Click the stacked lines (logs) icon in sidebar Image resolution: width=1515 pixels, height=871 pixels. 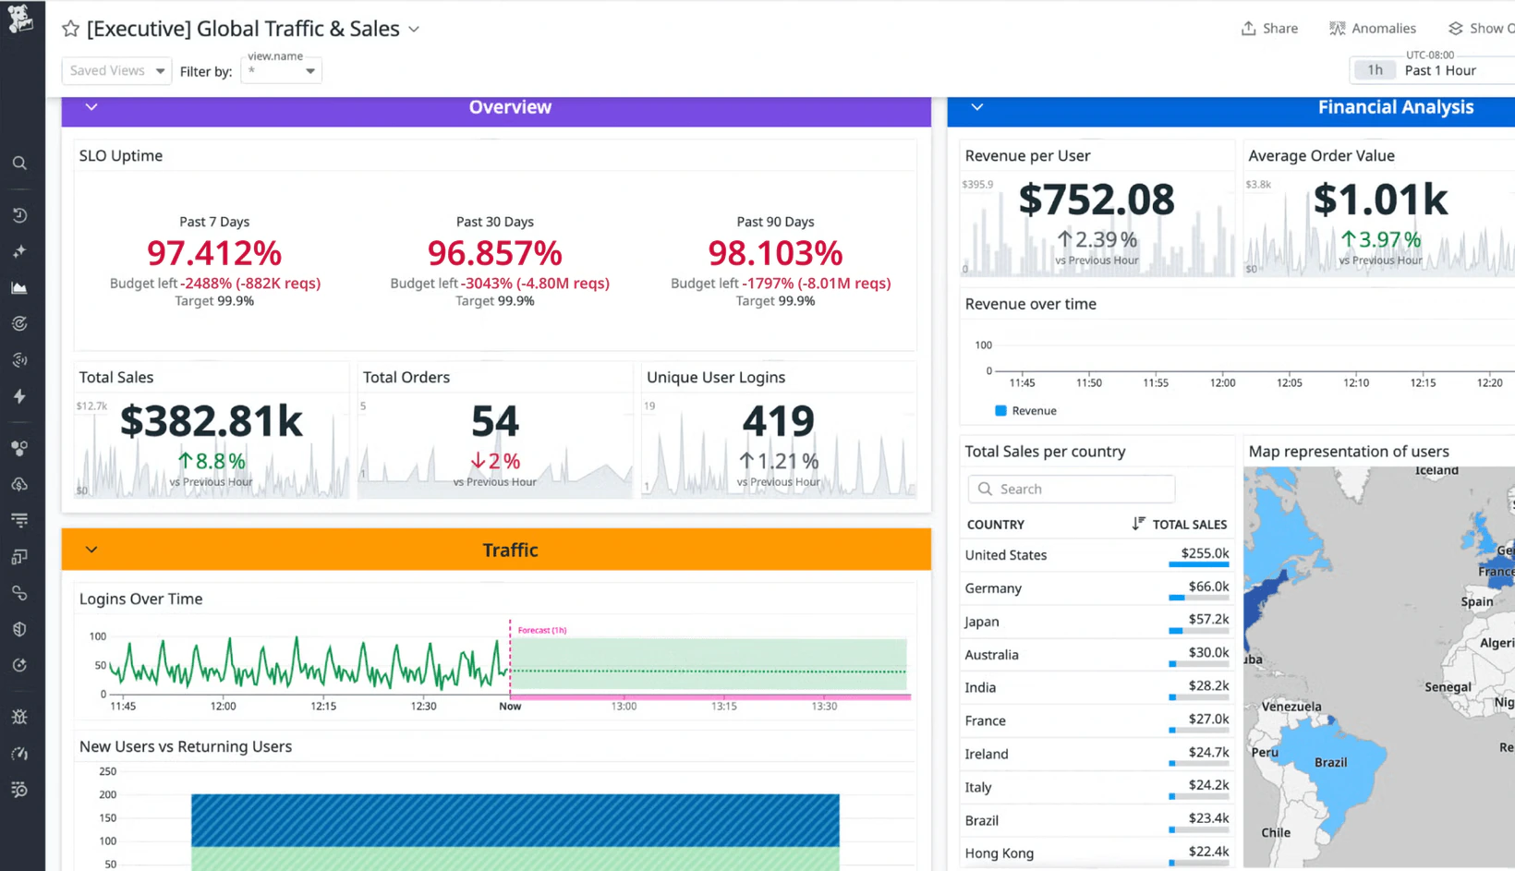click(x=19, y=520)
